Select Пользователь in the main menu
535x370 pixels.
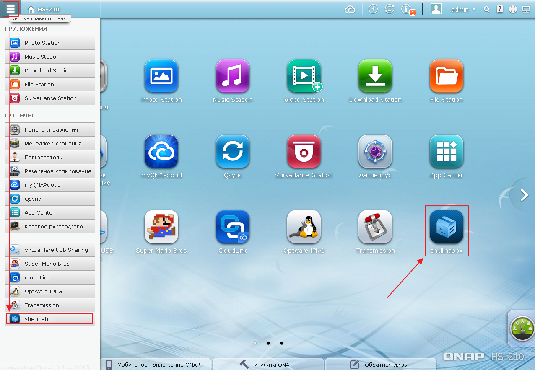click(50, 157)
